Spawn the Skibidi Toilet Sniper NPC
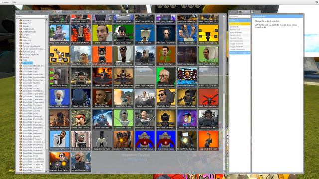This screenshot has height=179, width=319. (x=123, y=98)
